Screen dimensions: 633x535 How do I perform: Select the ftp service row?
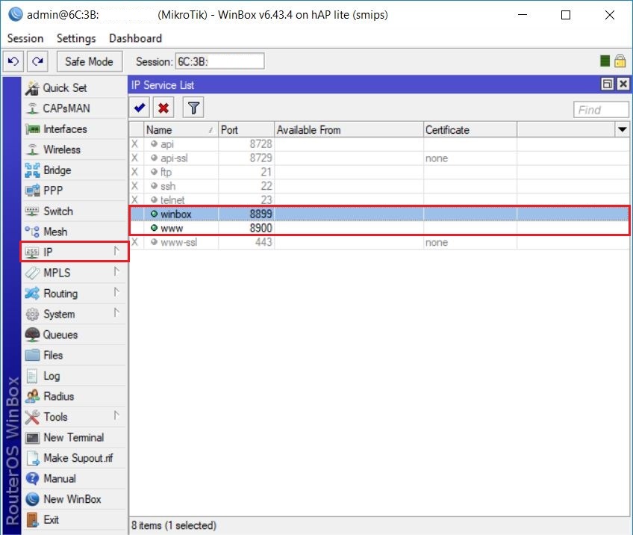click(x=379, y=172)
